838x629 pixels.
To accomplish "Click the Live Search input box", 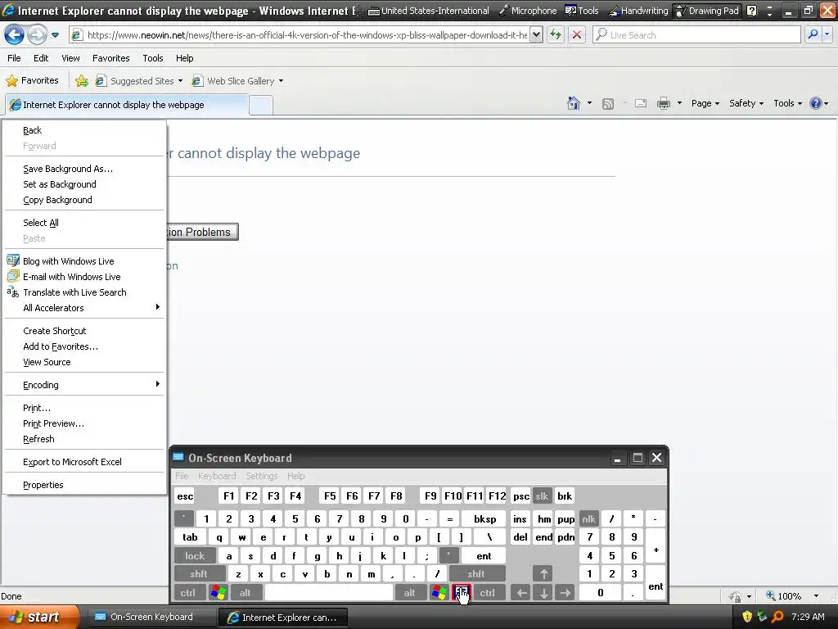I will [x=697, y=35].
